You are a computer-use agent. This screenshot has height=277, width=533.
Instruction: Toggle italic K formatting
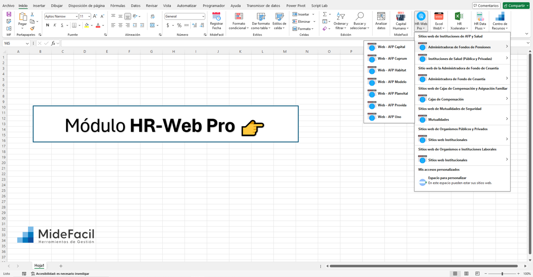pos(55,25)
